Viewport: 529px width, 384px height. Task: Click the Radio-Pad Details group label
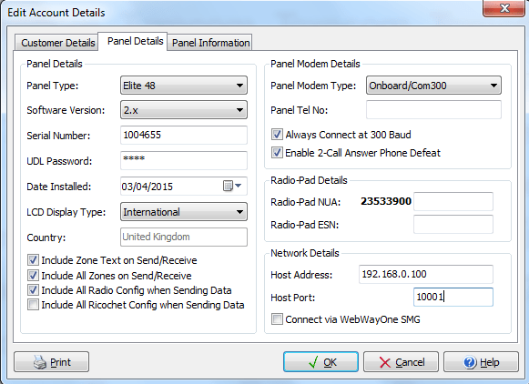pyautogui.click(x=309, y=180)
